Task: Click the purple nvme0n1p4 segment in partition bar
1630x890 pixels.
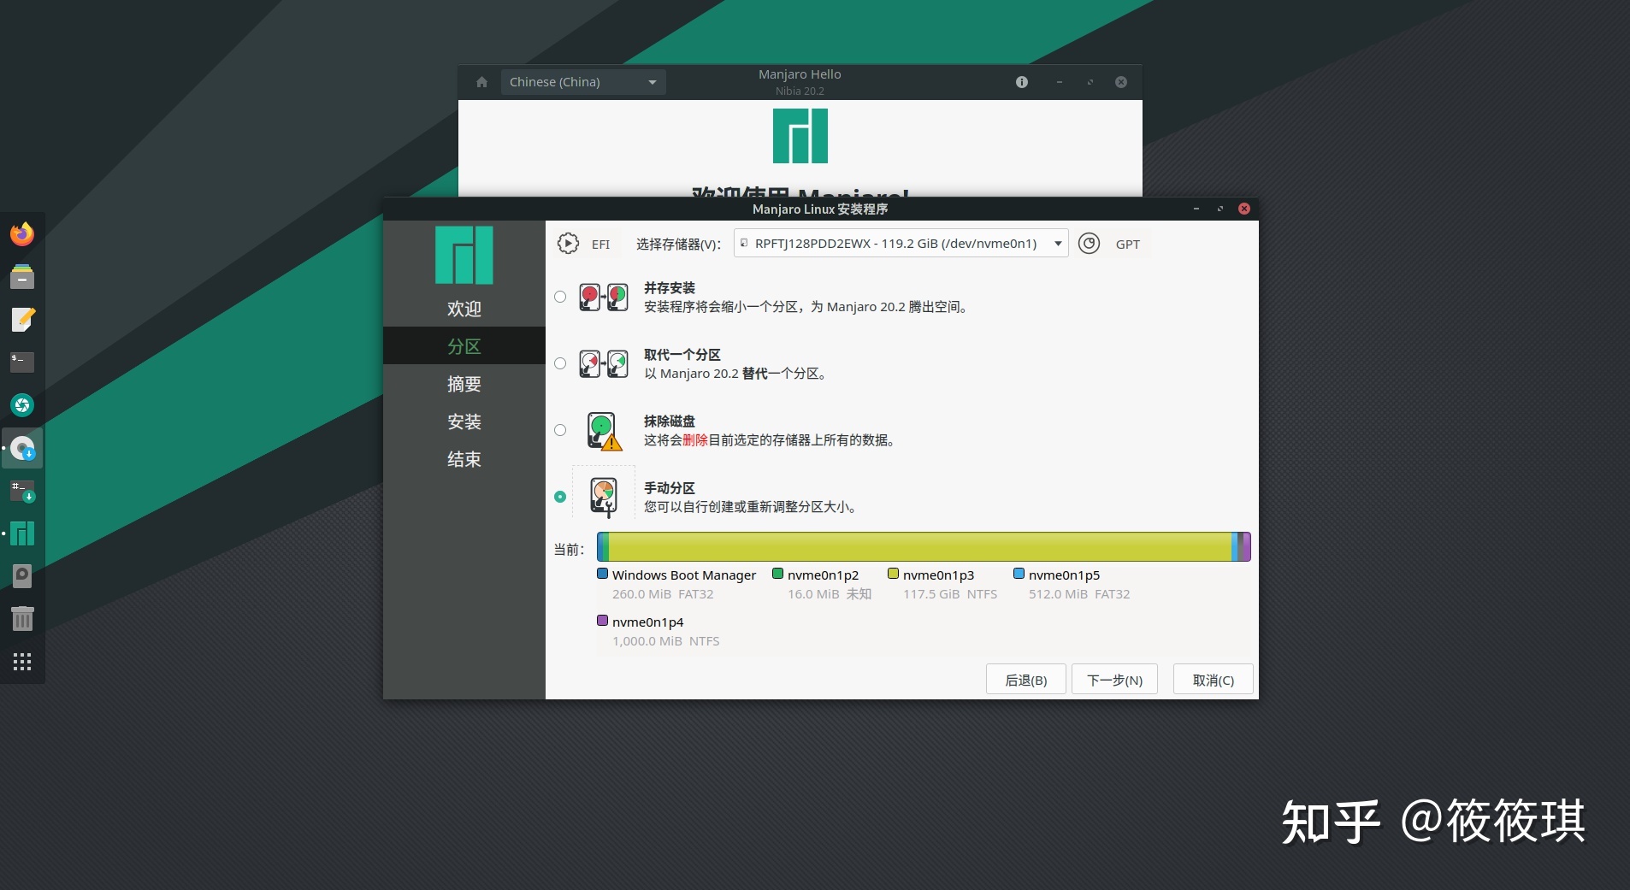Action: pyautogui.click(x=1246, y=546)
